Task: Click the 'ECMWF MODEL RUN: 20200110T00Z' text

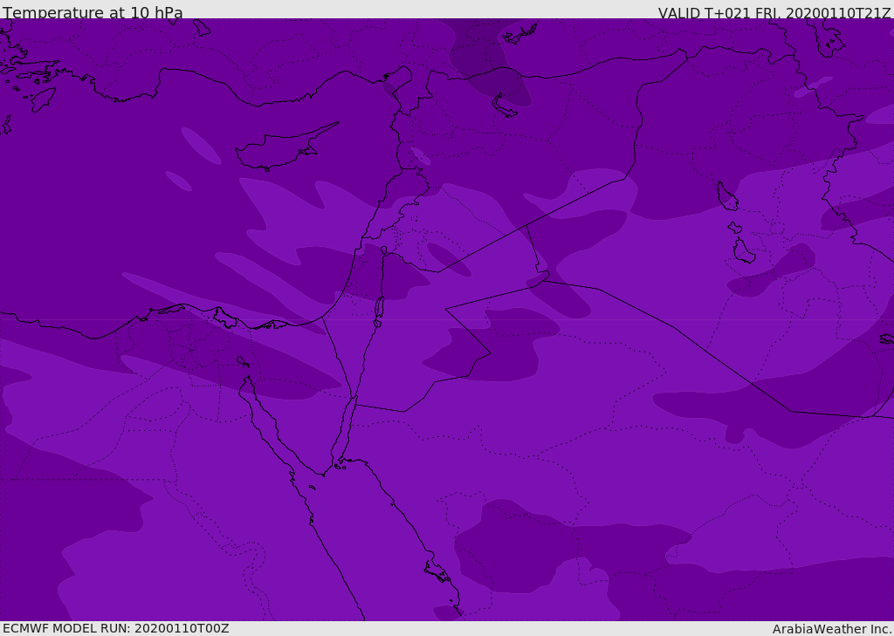Action: click(116, 628)
